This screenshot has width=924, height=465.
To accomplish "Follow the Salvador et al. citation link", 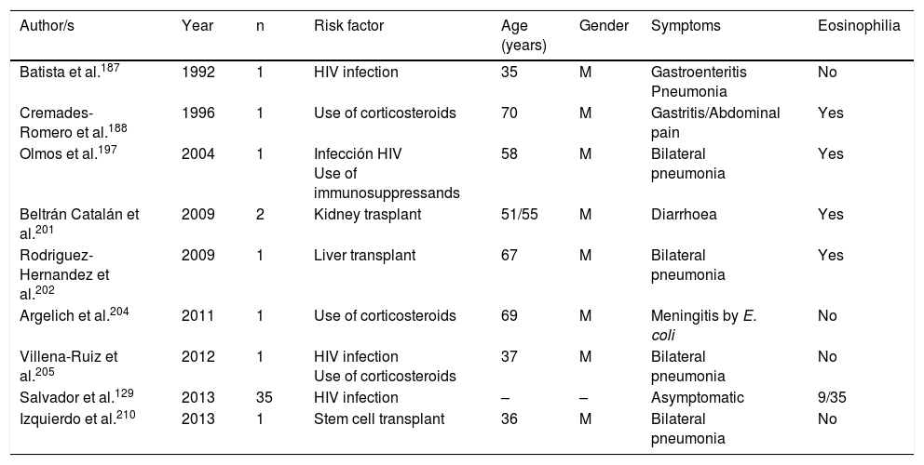I will [108, 394].
